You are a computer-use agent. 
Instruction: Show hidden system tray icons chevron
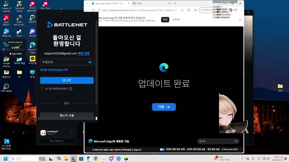242,158
